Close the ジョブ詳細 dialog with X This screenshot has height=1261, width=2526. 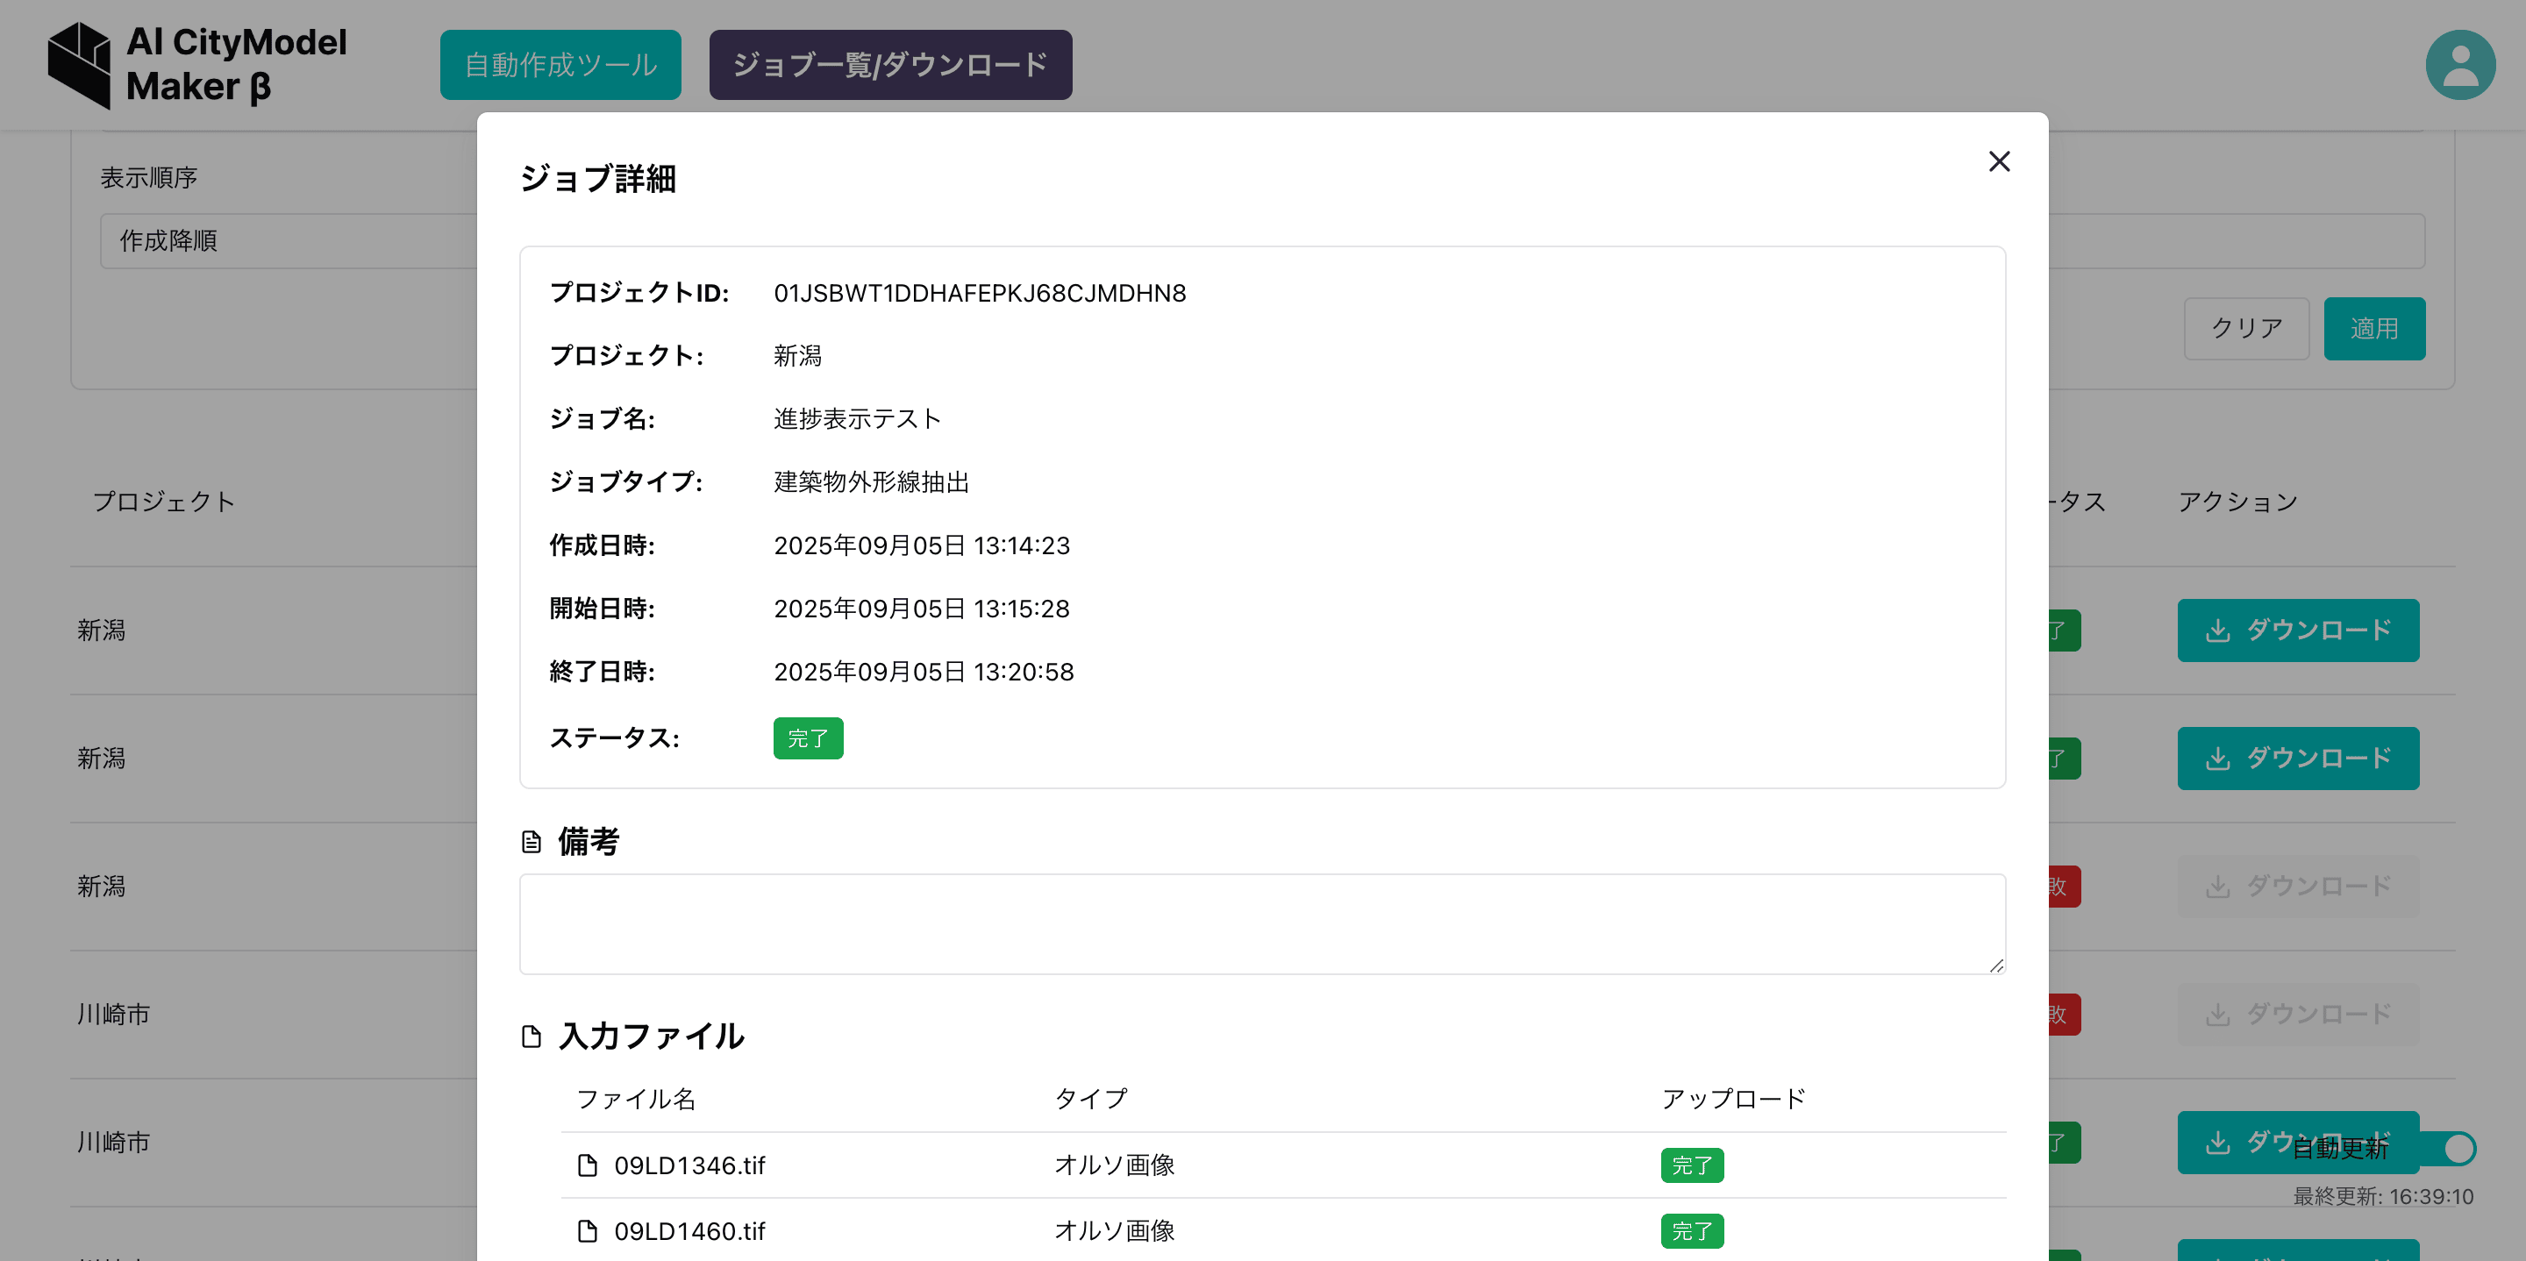point(1999,162)
